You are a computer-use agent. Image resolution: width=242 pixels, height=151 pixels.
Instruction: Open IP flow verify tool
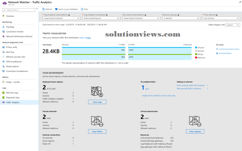pyautogui.click(x=12, y=47)
